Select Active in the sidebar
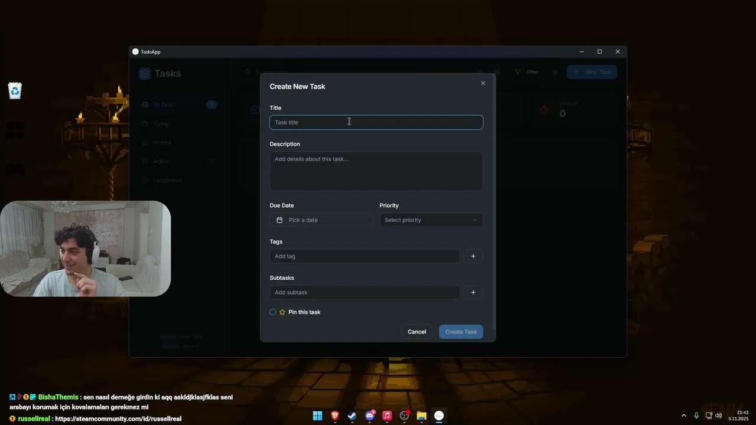 180,161
